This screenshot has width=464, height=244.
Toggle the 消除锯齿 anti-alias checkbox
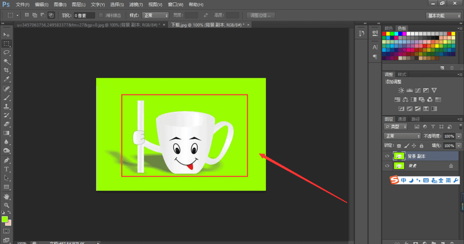coord(102,15)
